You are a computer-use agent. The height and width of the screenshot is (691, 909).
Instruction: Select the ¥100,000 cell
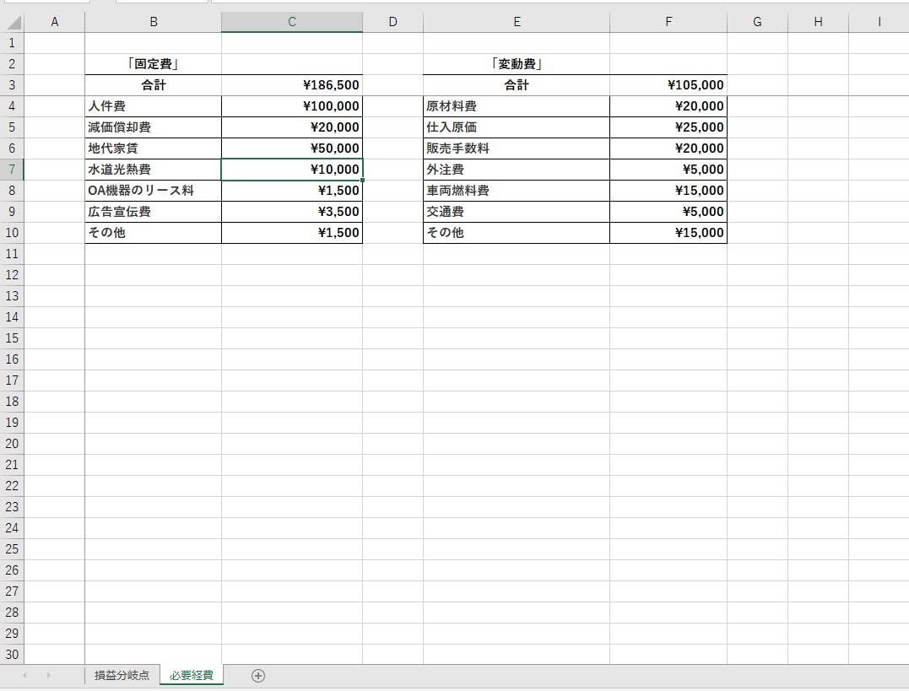(291, 106)
